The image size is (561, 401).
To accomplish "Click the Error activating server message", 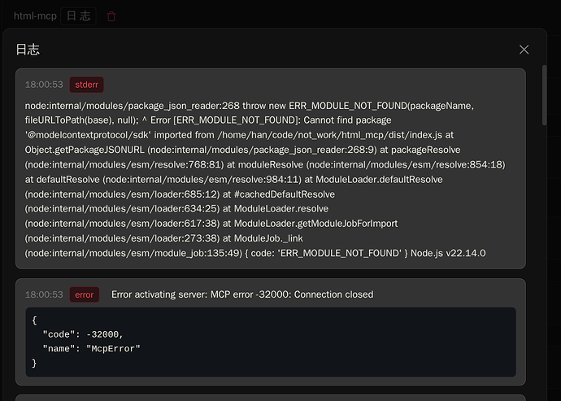I will (x=242, y=294).
